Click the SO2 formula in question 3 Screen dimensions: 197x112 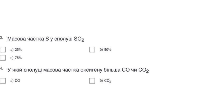[x=79, y=39]
